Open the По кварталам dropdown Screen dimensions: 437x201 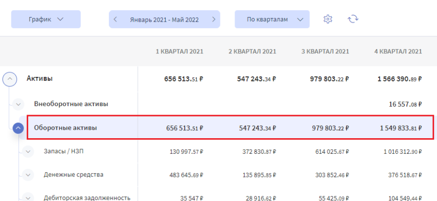[272, 20]
